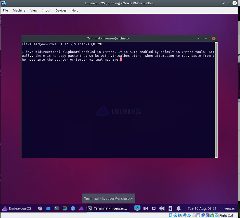The height and width of the screenshot is (218, 240).
Task: Click the VirtualBox optical drive status icon
Action: [x=175, y=215]
